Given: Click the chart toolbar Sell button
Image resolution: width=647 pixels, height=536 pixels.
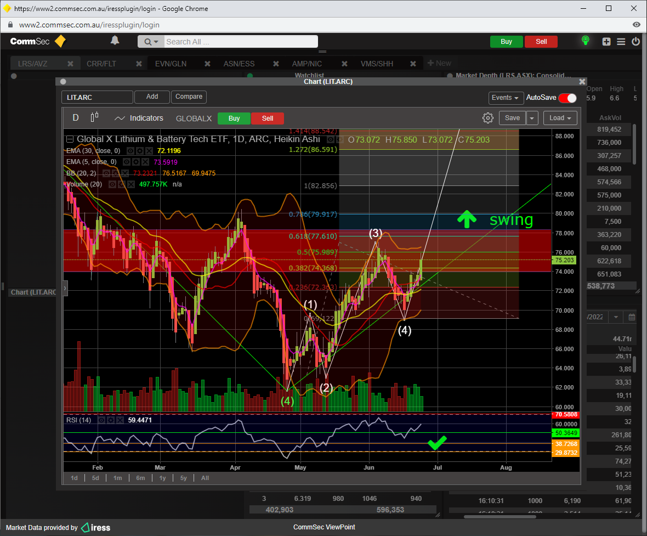Looking at the screenshot, I should pos(268,119).
